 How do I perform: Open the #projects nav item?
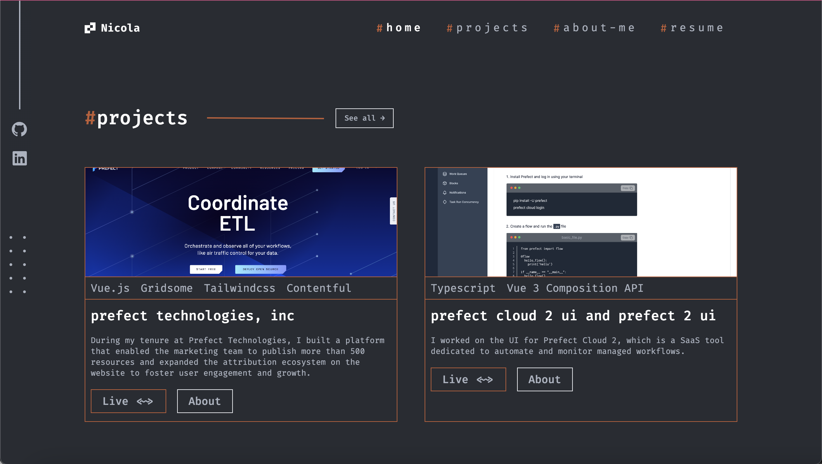tap(487, 28)
